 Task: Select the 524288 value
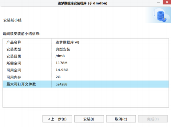tap(62, 84)
